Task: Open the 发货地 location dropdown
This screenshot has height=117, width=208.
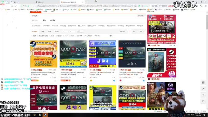Action: coord(122,31)
